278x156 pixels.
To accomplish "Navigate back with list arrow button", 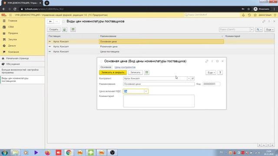I will pos(50,21).
